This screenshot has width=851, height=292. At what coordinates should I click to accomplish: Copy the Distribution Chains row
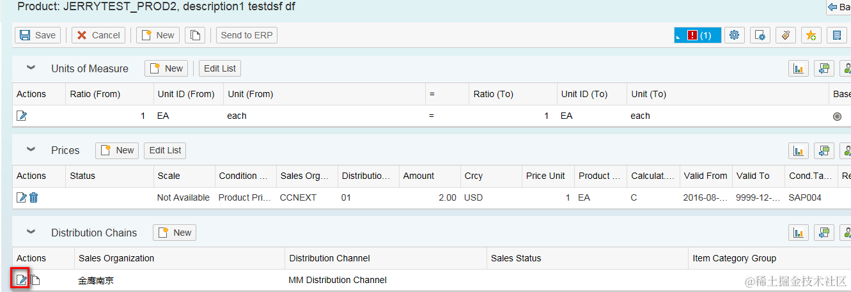click(35, 280)
